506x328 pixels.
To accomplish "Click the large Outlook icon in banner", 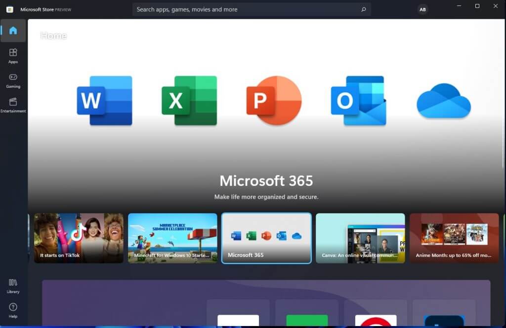I will [359, 101].
